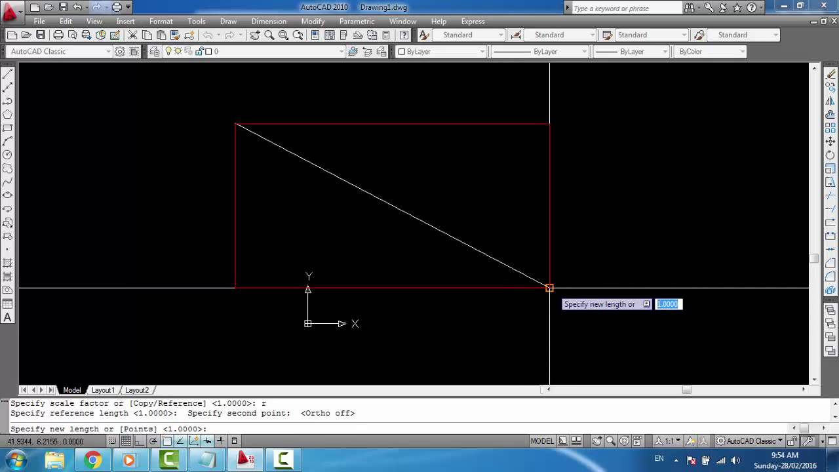Open the ByColor plot style dropdown
The width and height of the screenshot is (839, 472).
click(711, 51)
